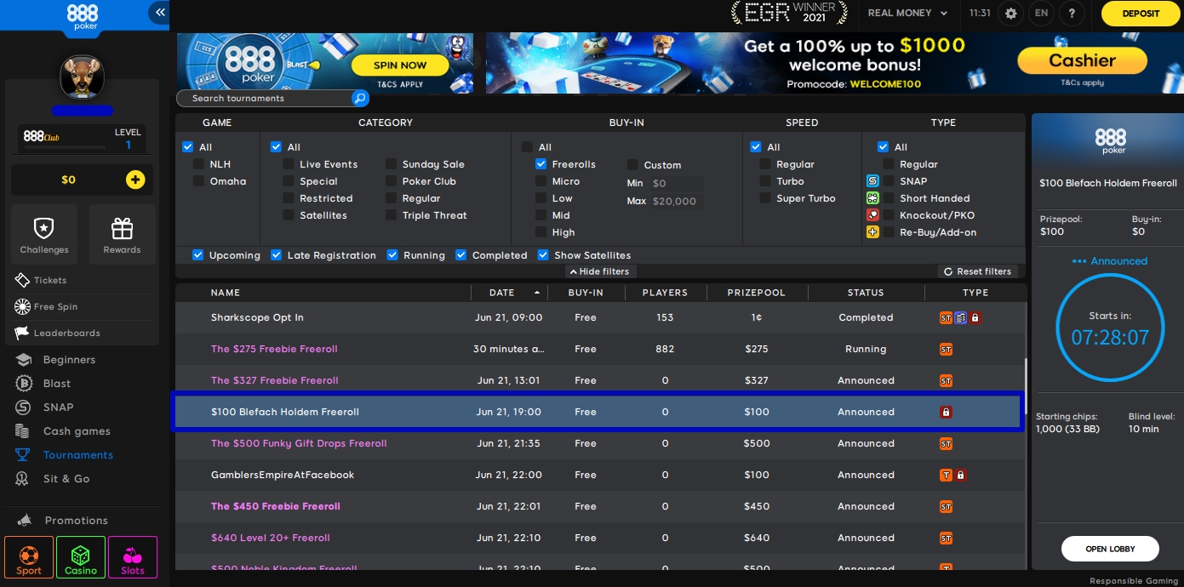Image resolution: width=1184 pixels, height=587 pixels.
Task: Sort by PLAYERS column header
Action: [x=665, y=293]
